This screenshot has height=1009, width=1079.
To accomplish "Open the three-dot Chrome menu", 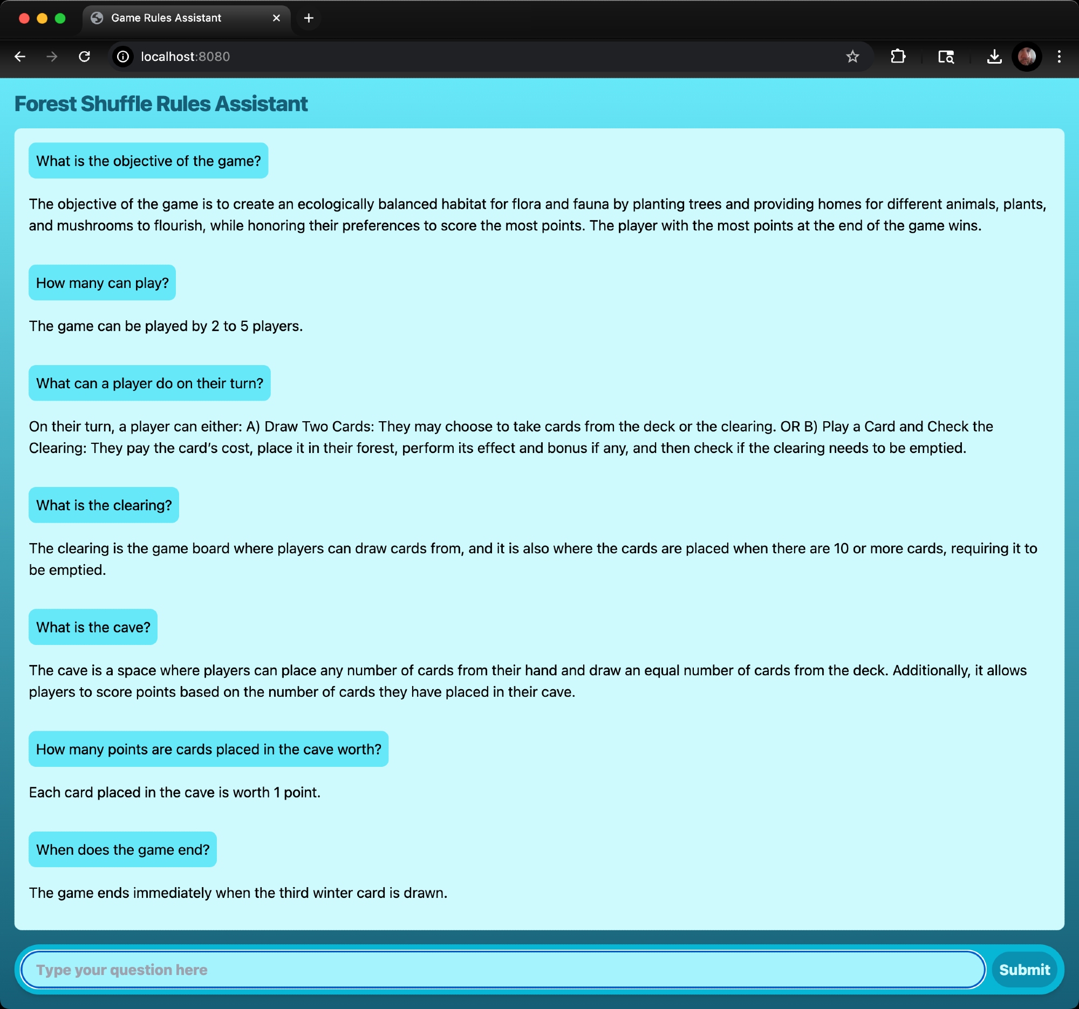I will (x=1059, y=57).
